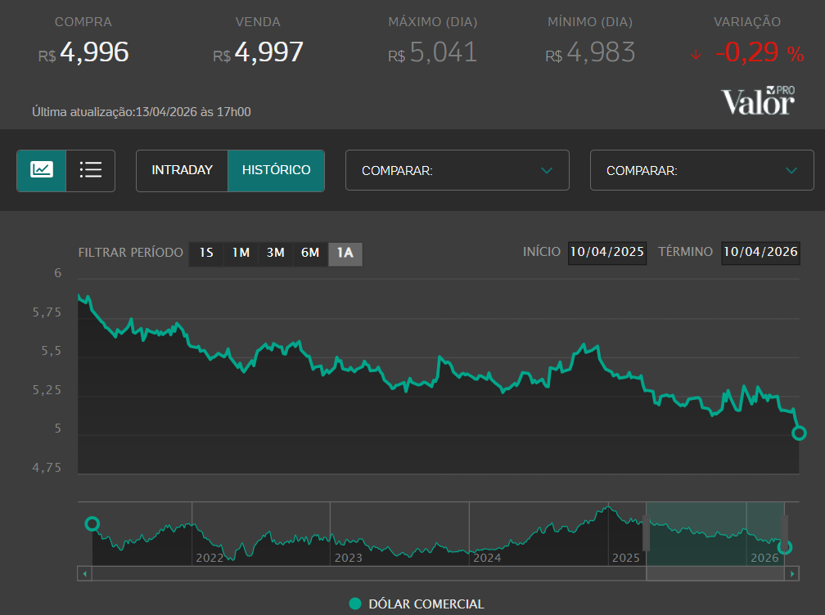825x615 pixels.
Task: Click the Início date field
Action: pos(607,253)
